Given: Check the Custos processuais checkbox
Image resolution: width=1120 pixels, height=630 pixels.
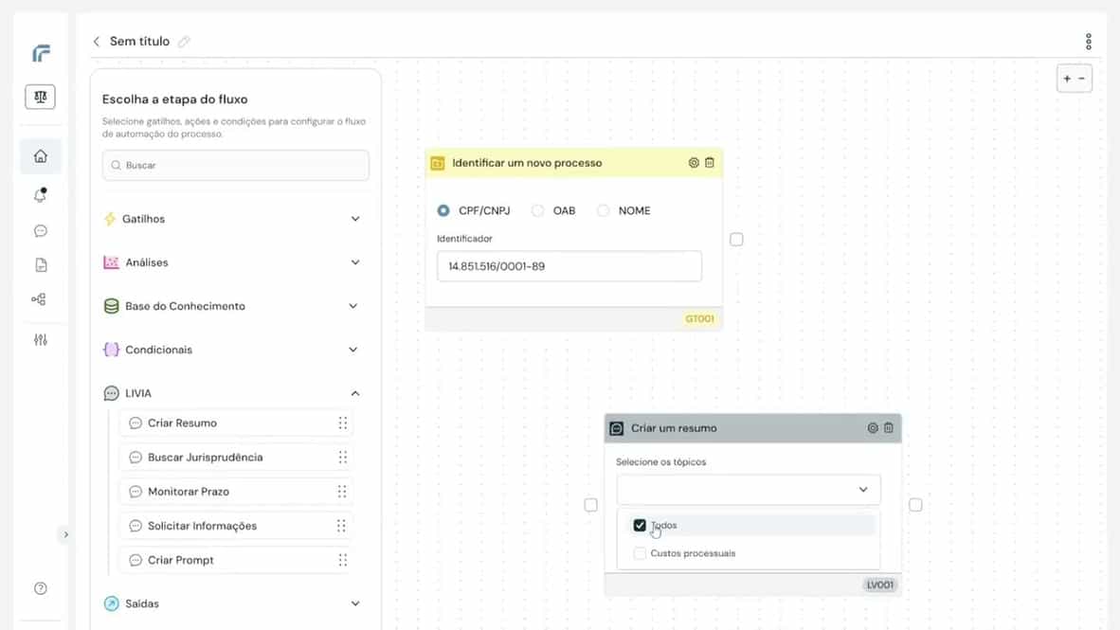Looking at the screenshot, I should [640, 553].
